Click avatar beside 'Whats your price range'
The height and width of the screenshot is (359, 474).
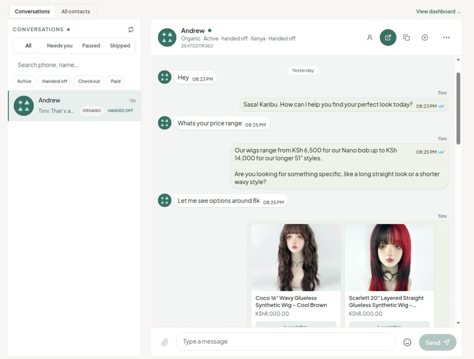click(x=164, y=123)
